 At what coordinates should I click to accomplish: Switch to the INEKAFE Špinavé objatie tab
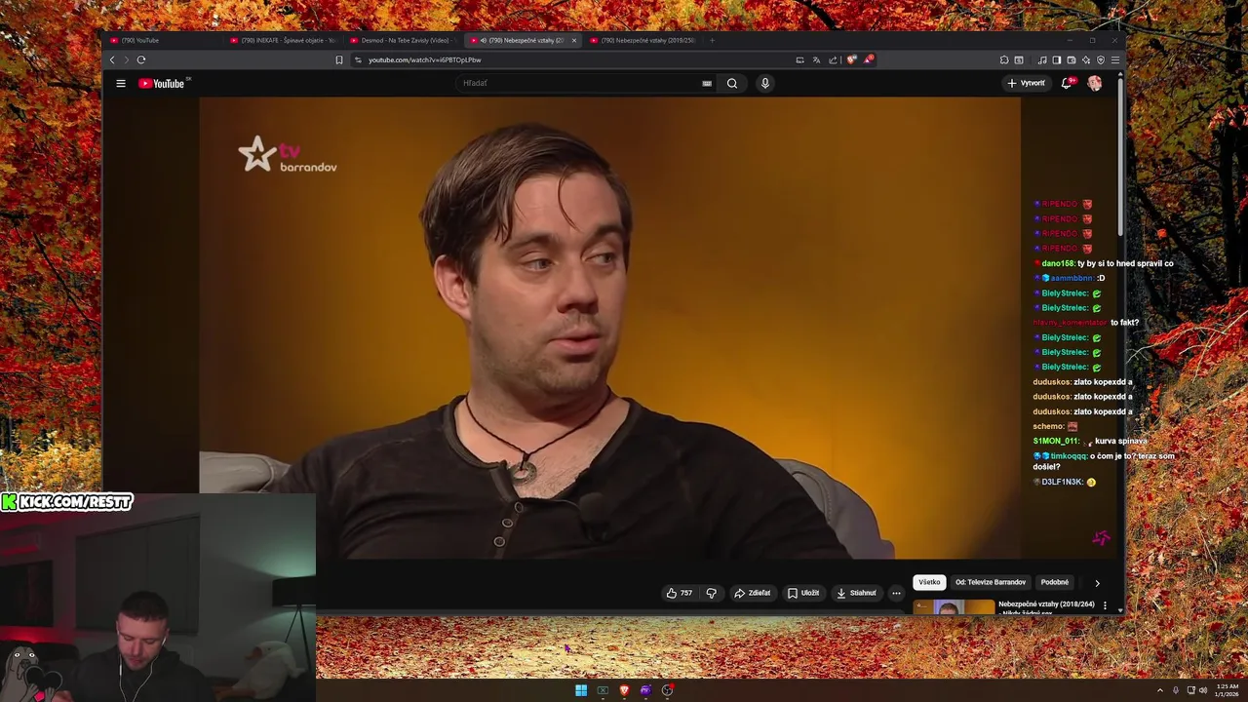(x=284, y=40)
